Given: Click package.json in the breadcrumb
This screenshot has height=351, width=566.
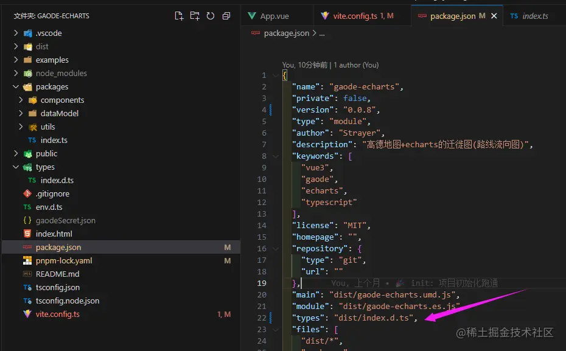Looking at the screenshot, I should 286,33.
